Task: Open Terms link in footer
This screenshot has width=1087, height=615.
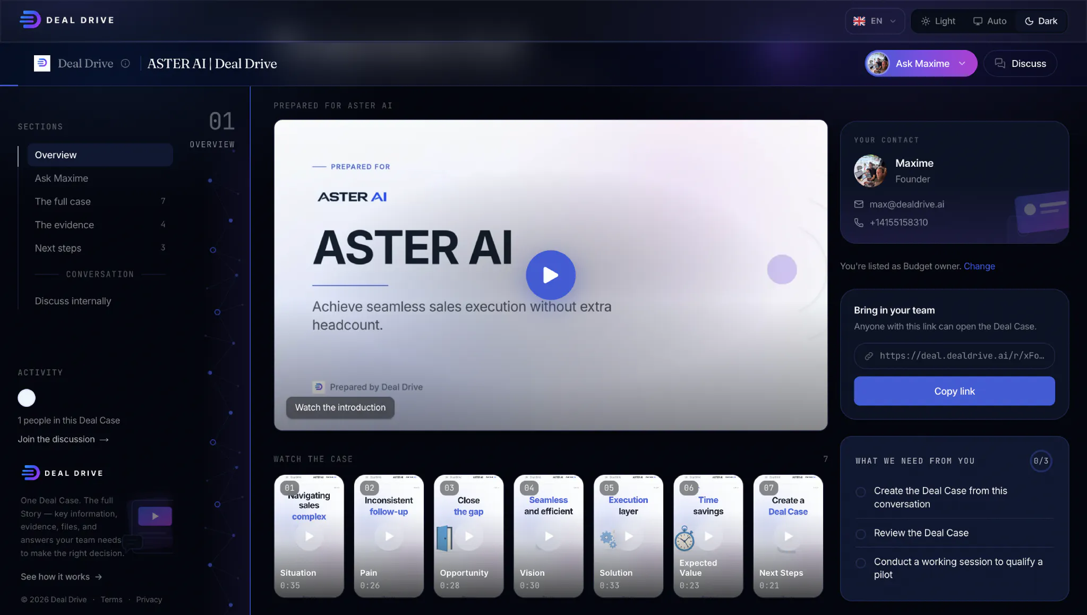Action: [112, 600]
